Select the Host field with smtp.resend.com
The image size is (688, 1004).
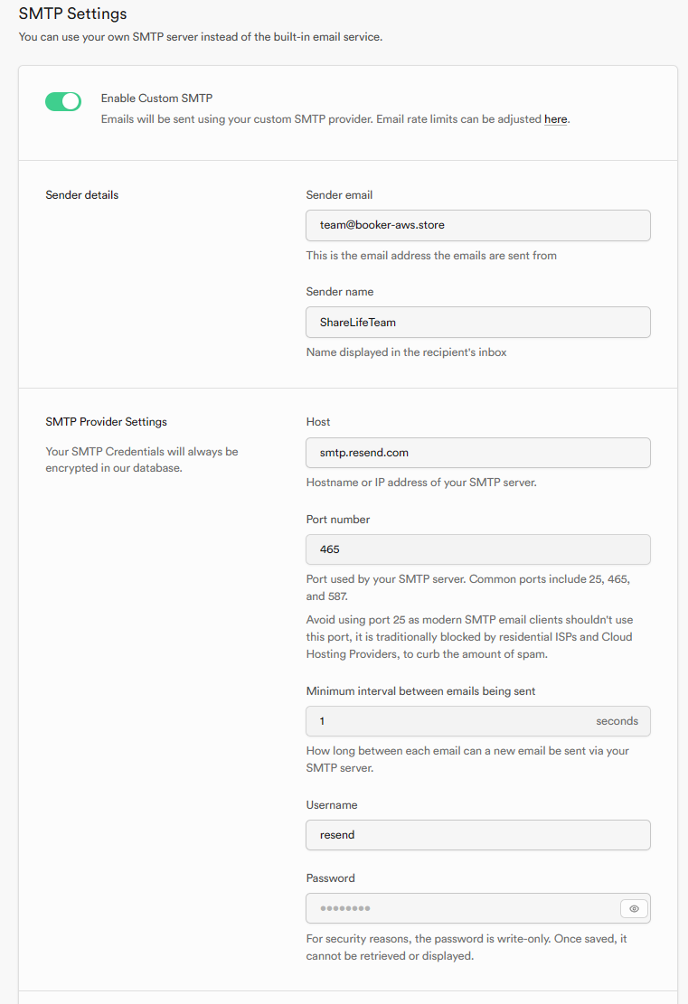[x=478, y=453]
